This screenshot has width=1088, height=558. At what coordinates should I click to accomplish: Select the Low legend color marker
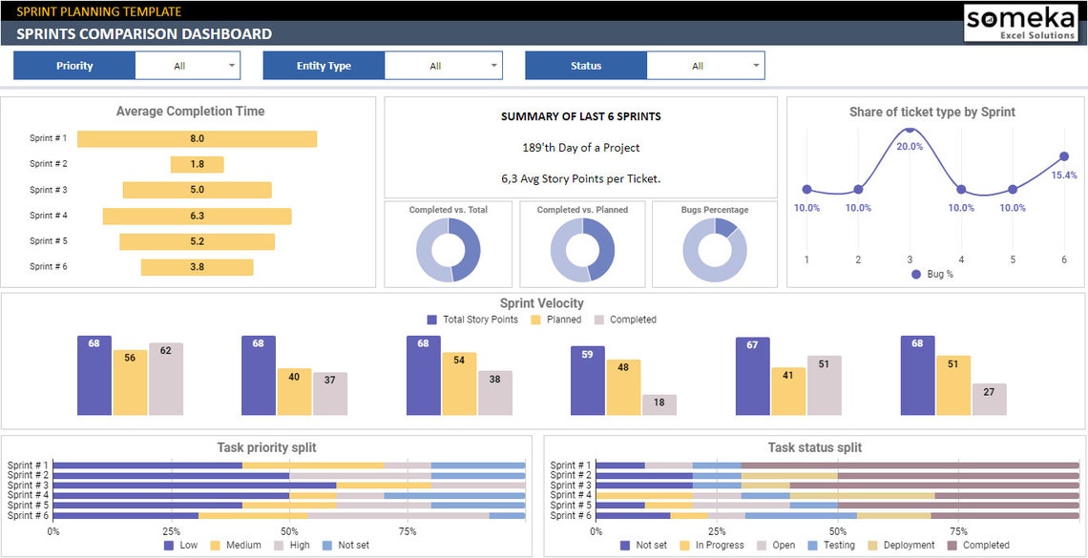(x=170, y=545)
